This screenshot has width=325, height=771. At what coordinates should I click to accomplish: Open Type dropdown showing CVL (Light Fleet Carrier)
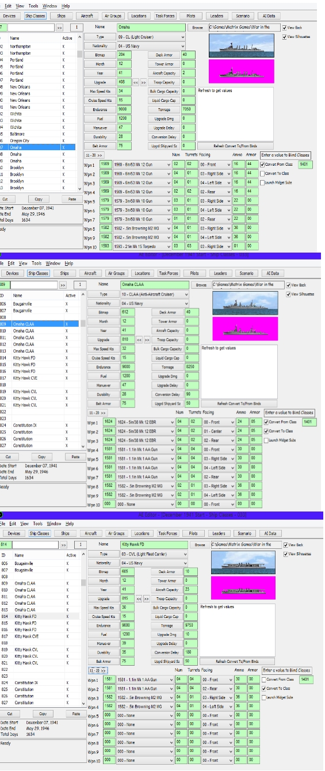[x=153, y=554]
